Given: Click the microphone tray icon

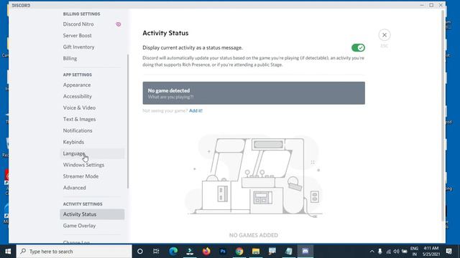Looking at the screenshot, I should (380, 252).
